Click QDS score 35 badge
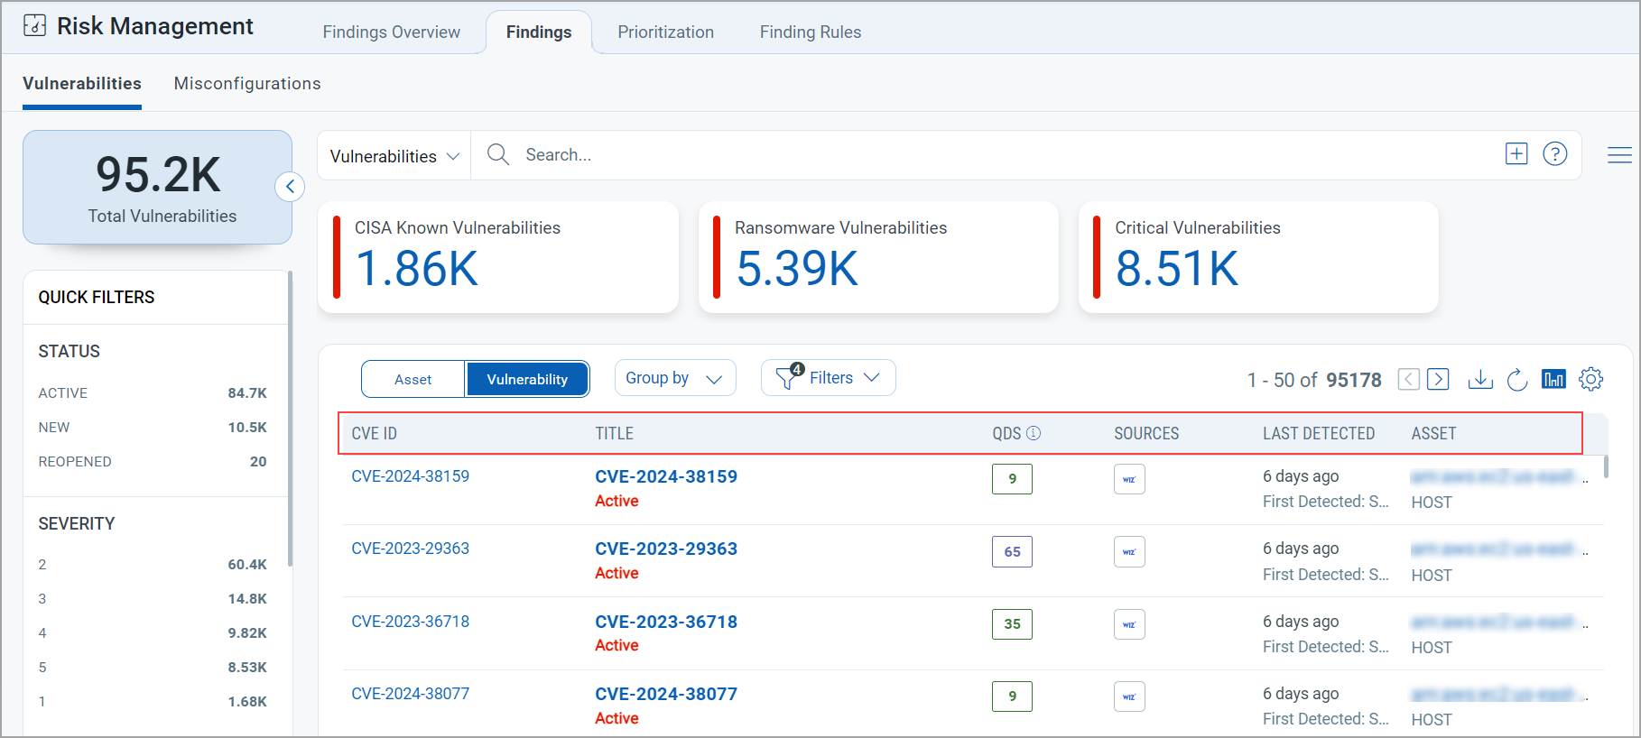Screen dimensions: 1641x738 pyautogui.click(x=1012, y=623)
